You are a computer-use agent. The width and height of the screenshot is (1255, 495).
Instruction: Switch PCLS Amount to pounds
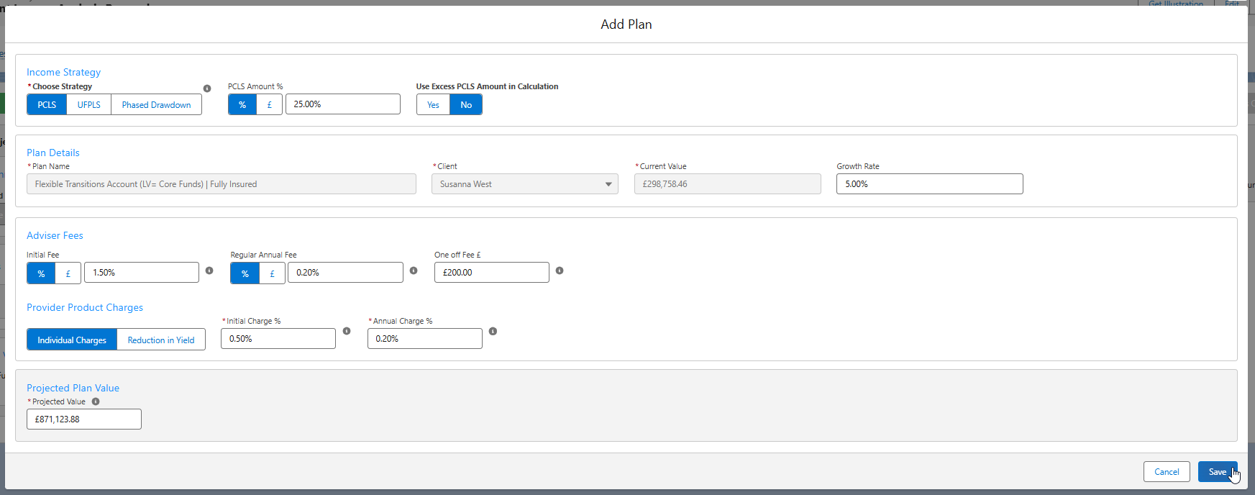pos(270,104)
